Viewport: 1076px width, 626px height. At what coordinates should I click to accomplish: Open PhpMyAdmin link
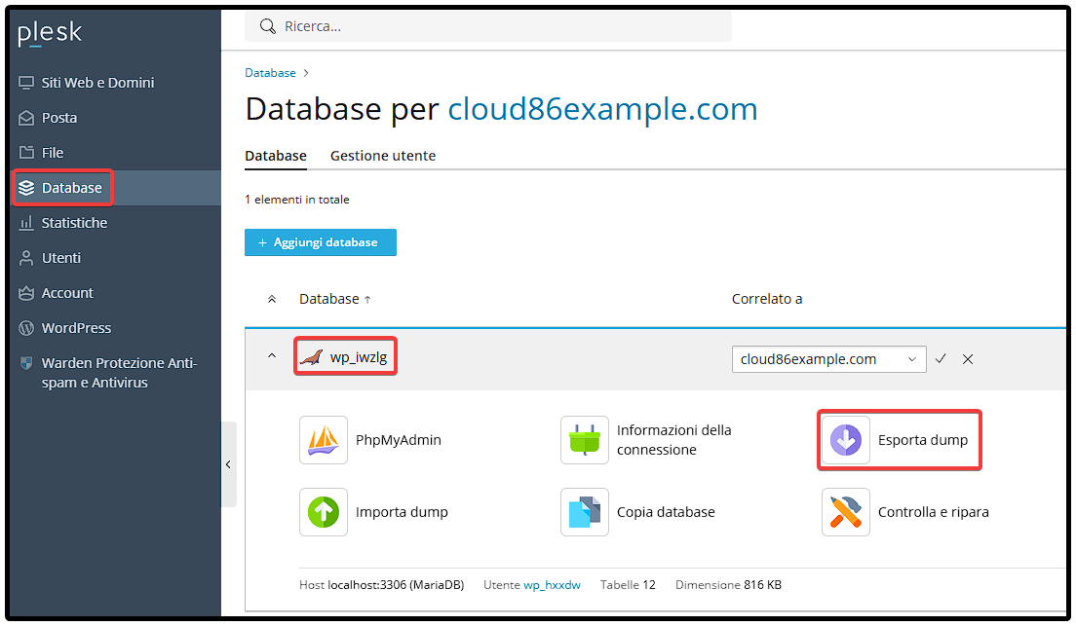coord(398,440)
